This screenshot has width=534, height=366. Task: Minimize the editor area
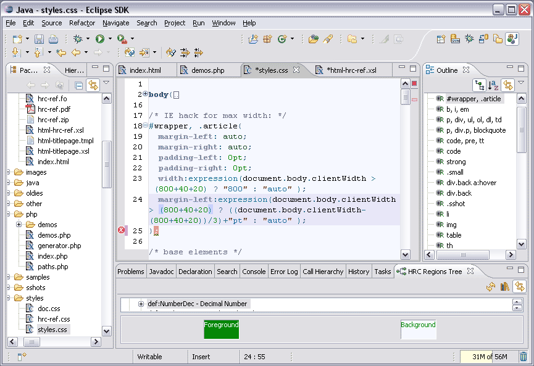click(402, 68)
